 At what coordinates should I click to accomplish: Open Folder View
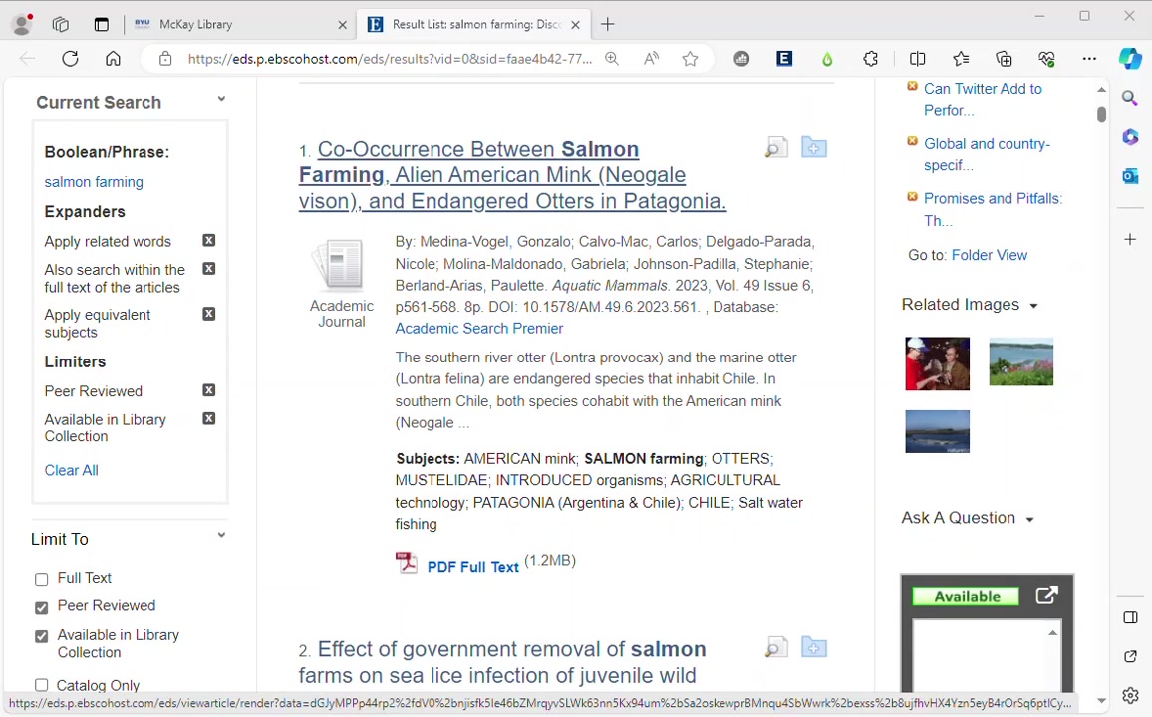[x=989, y=255]
